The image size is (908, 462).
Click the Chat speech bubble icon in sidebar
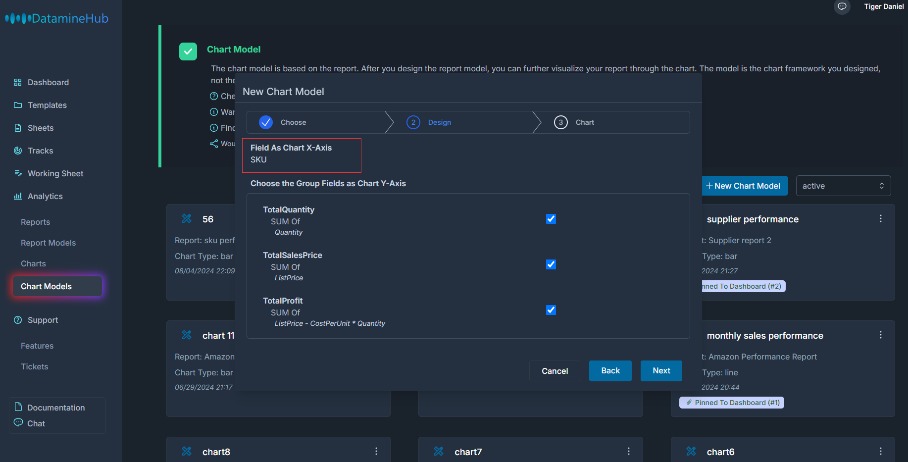[x=18, y=422]
